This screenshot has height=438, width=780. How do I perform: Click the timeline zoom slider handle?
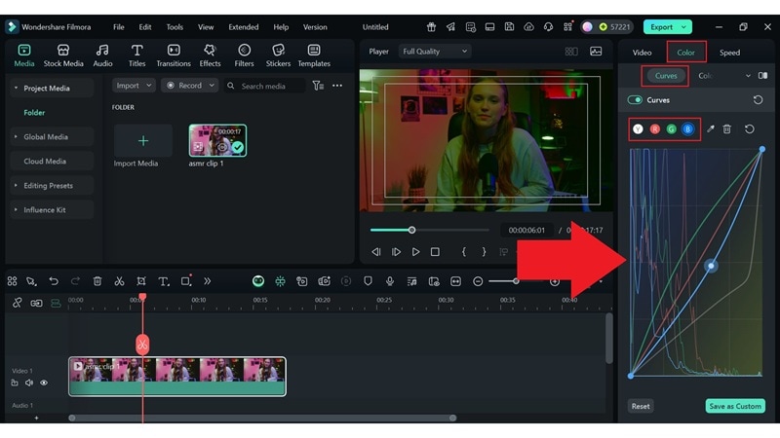pos(516,281)
